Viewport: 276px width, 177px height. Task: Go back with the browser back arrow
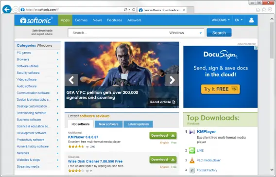(7, 9)
